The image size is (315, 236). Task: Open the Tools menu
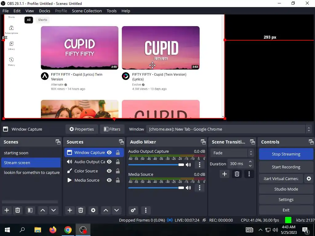coord(111,11)
